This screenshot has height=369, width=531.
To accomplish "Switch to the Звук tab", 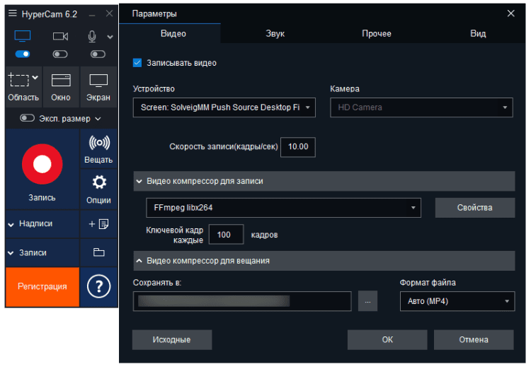I will click(x=275, y=33).
